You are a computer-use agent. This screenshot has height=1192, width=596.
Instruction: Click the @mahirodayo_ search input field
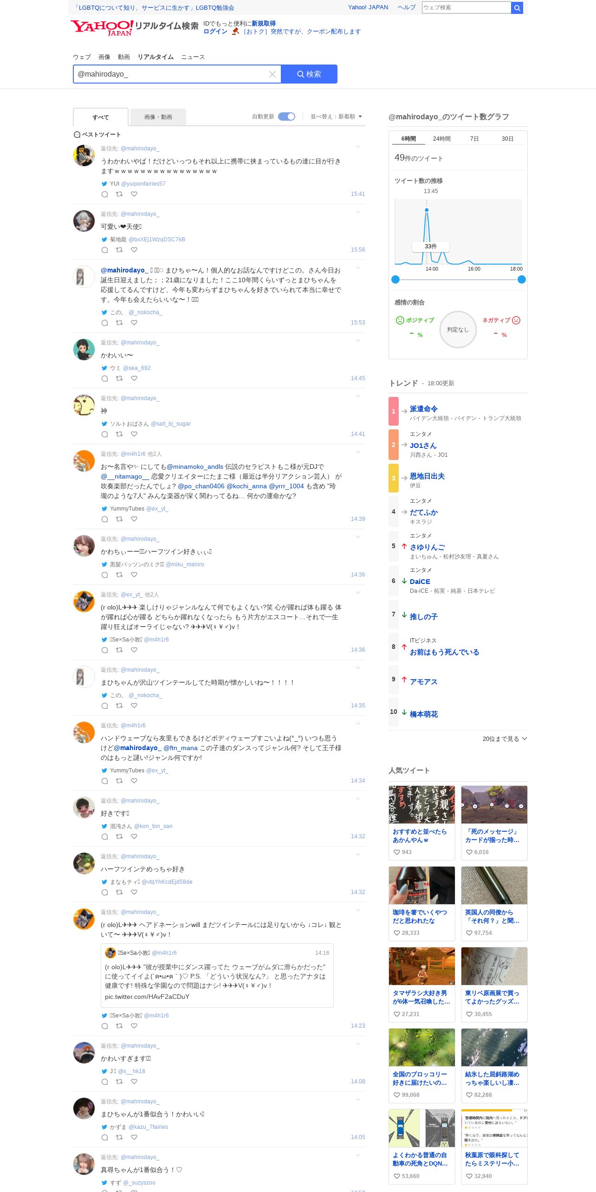pos(172,74)
